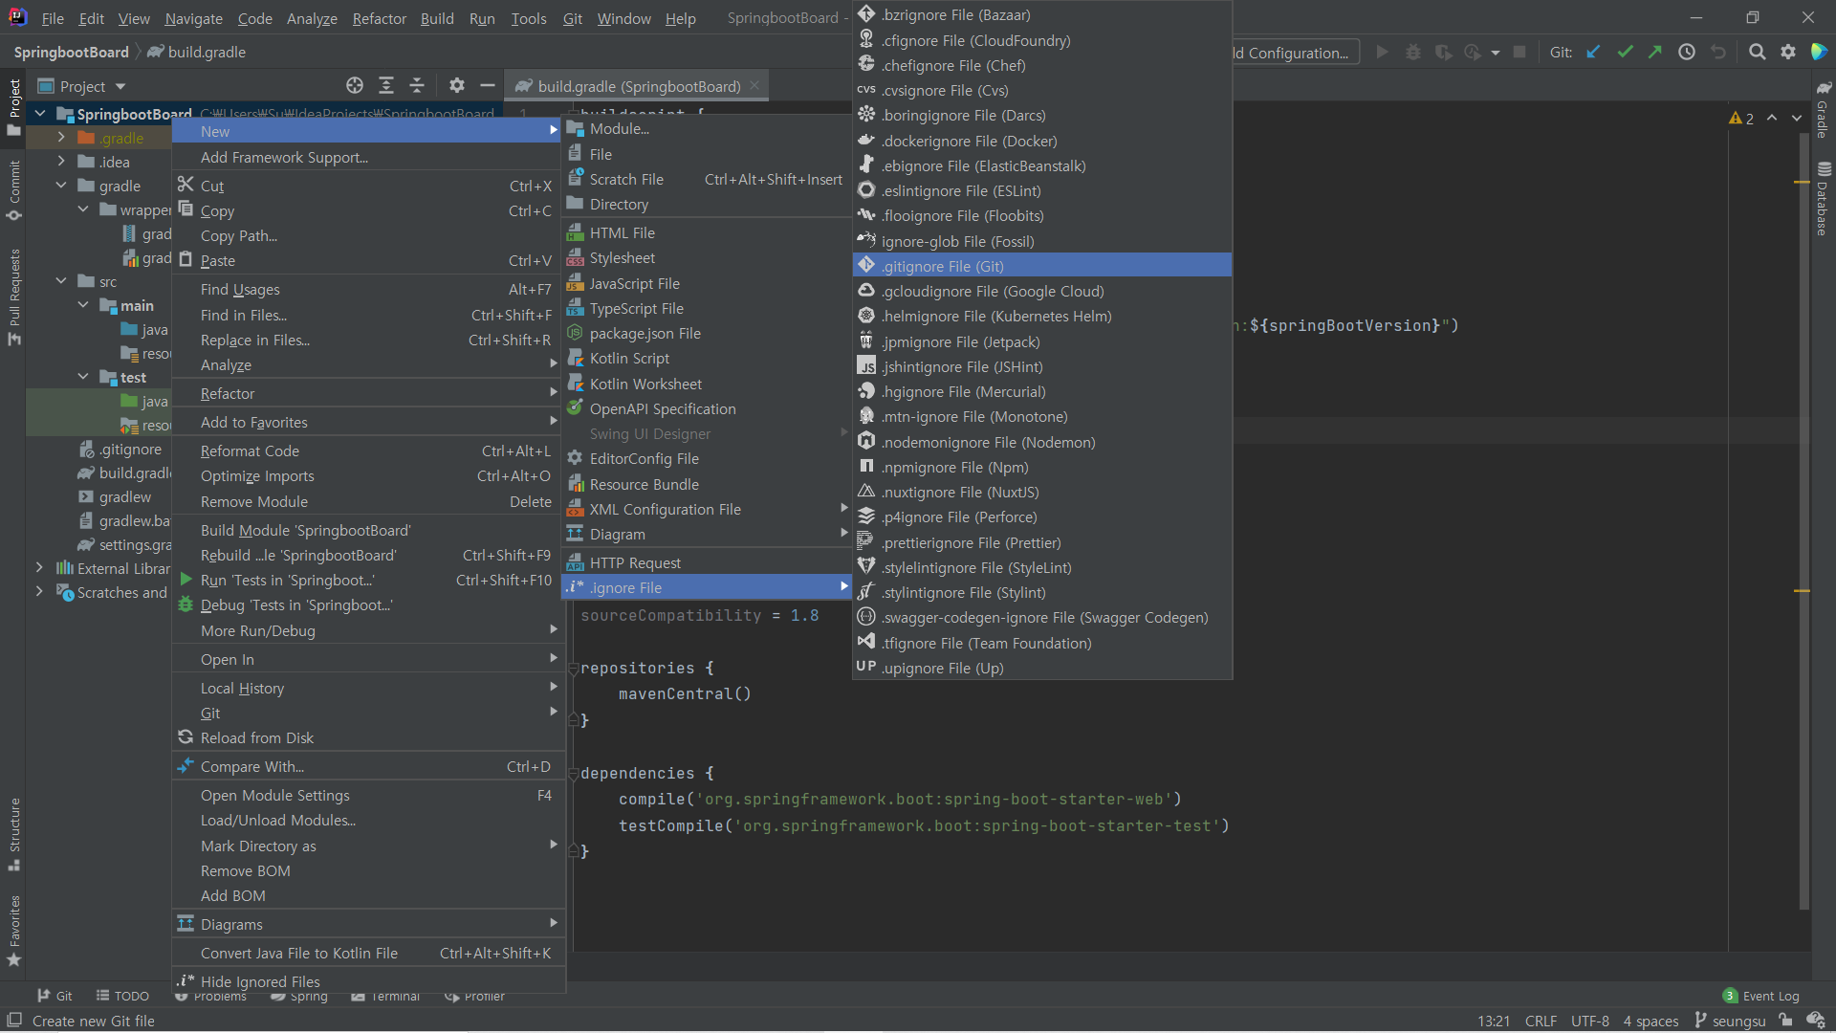Screen dimensions: 1836x1033
Task: Collapse the src folder tree node
Action: [61, 281]
